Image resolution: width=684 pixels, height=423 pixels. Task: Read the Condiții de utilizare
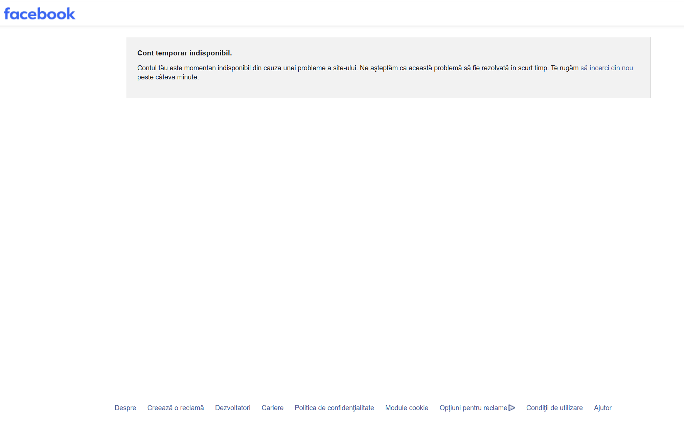[554, 408]
